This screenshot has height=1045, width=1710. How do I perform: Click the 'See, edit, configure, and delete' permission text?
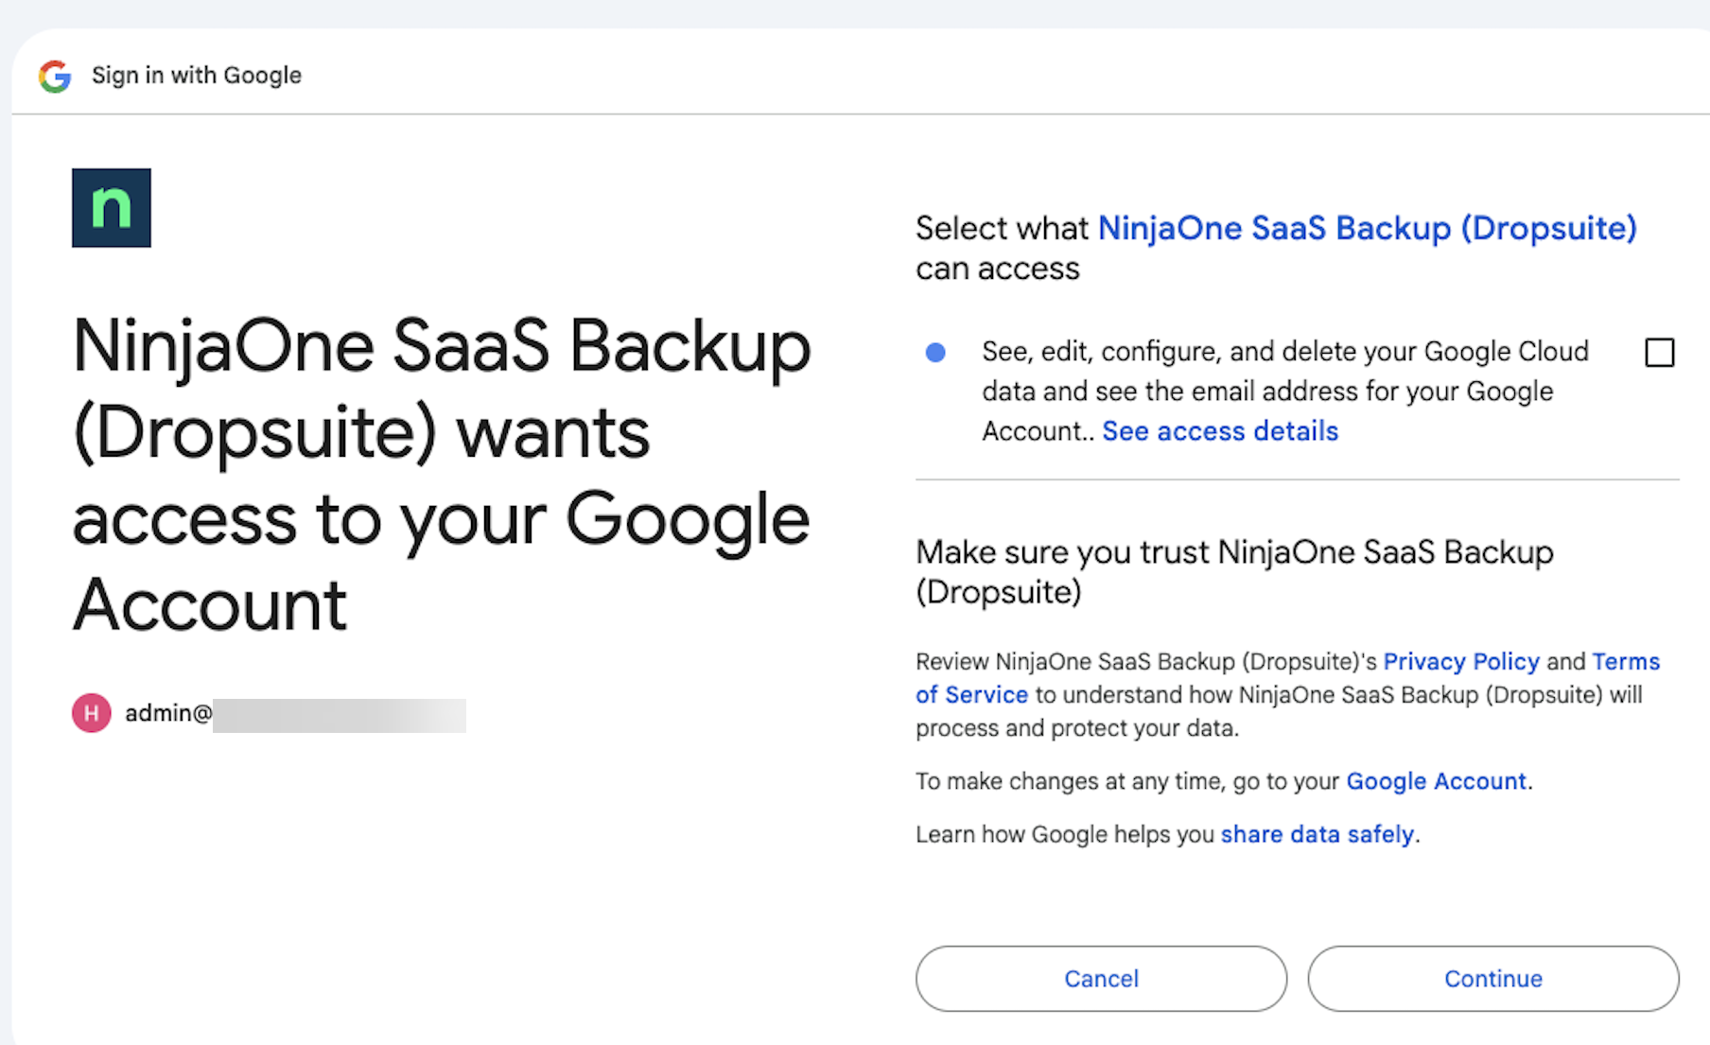pos(1285,392)
